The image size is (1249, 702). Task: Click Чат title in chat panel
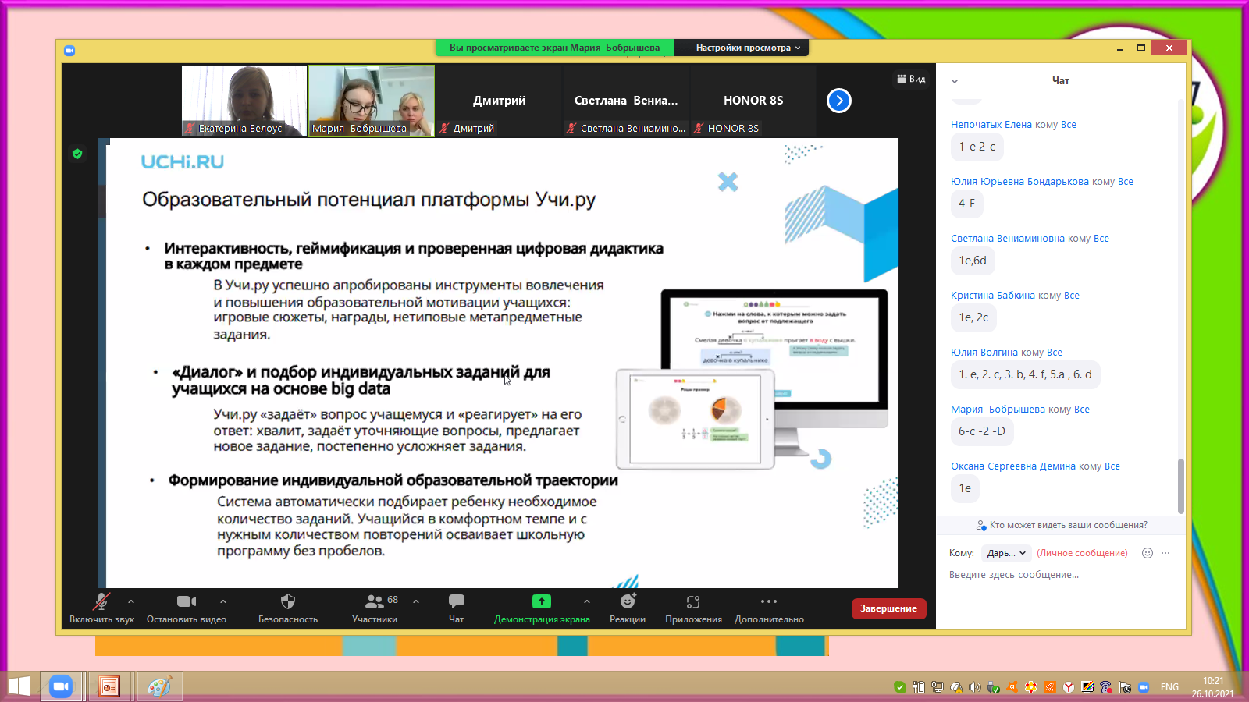pyautogui.click(x=1061, y=80)
